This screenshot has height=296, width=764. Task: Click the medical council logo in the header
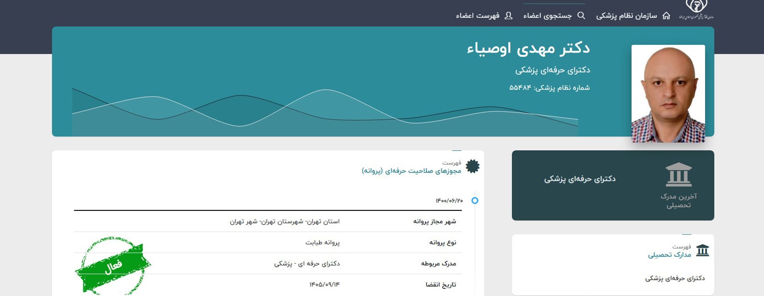pyautogui.click(x=696, y=9)
